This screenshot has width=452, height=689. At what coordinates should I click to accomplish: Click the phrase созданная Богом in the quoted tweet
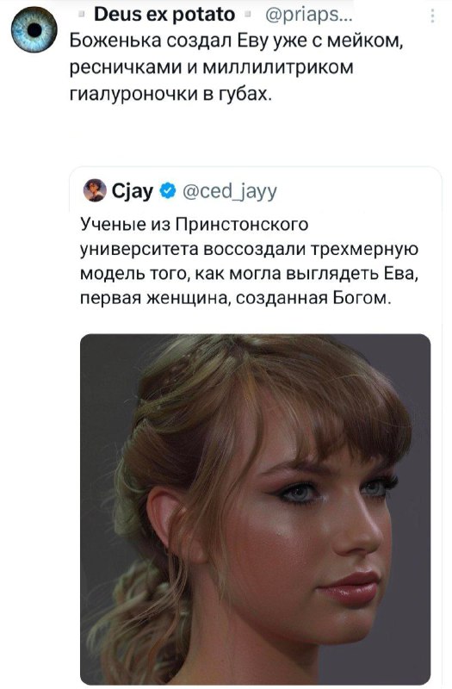[x=313, y=298]
